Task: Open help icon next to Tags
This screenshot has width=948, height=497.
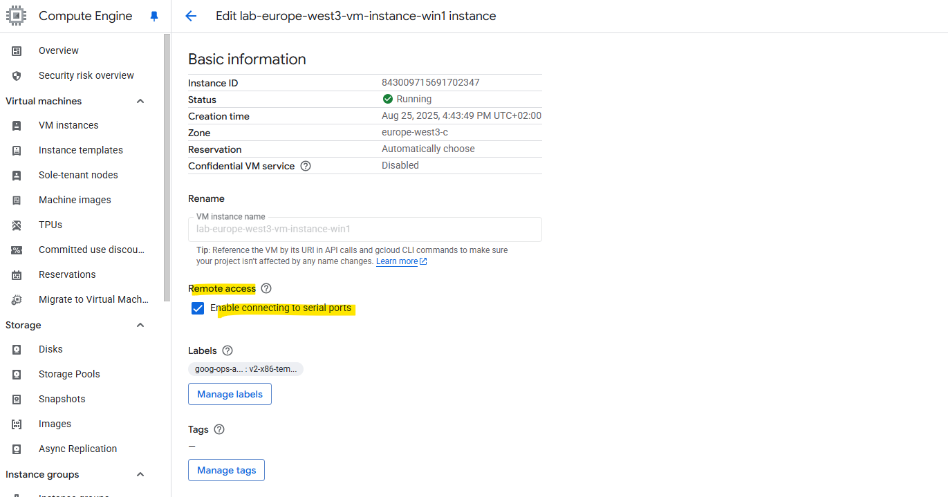Action: pyautogui.click(x=219, y=429)
